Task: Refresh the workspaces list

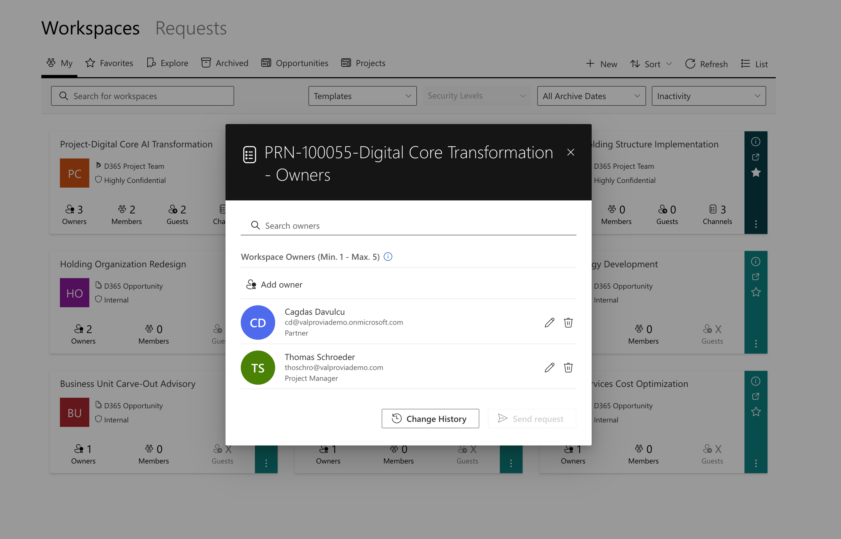Action: 706,64
